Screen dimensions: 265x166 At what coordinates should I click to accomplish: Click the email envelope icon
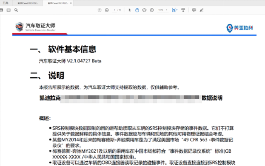[x=8, y=10]
